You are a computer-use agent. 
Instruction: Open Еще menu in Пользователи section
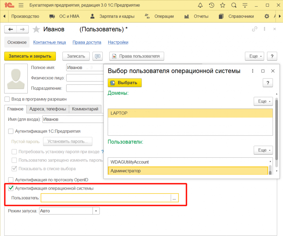(x=263, y=150)
